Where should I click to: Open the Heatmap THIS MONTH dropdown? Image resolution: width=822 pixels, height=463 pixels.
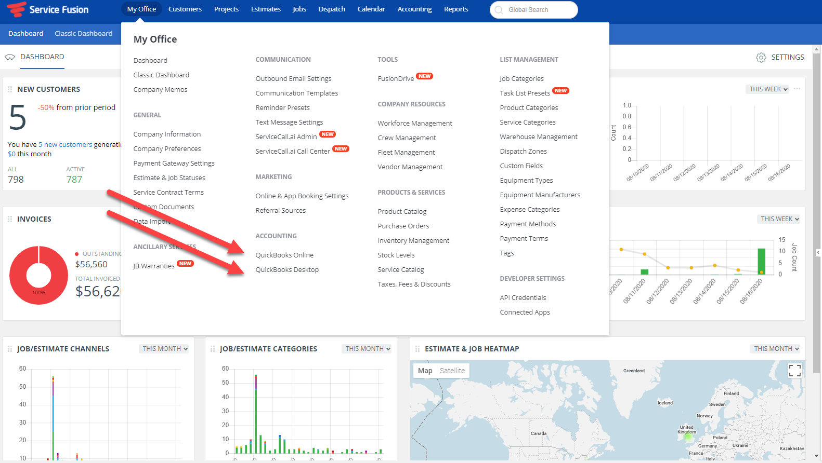click(776, 349)
